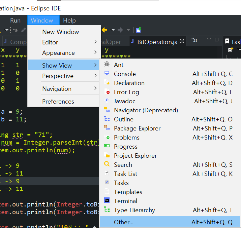
Task: Click the New Task icon in Task List
Action: point(231,50)
